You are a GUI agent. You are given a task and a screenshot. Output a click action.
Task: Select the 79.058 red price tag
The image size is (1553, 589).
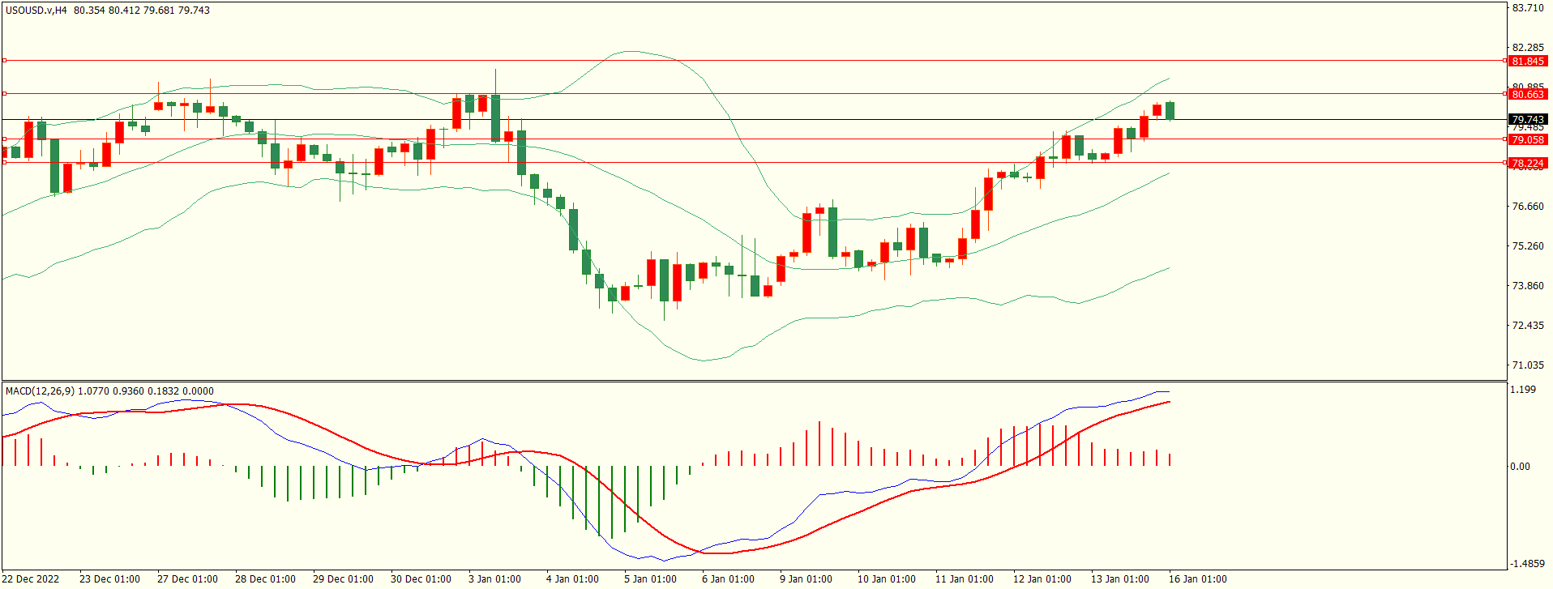pos(1527,139)
